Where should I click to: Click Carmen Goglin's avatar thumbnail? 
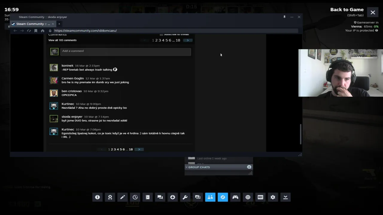coord(54,80)
